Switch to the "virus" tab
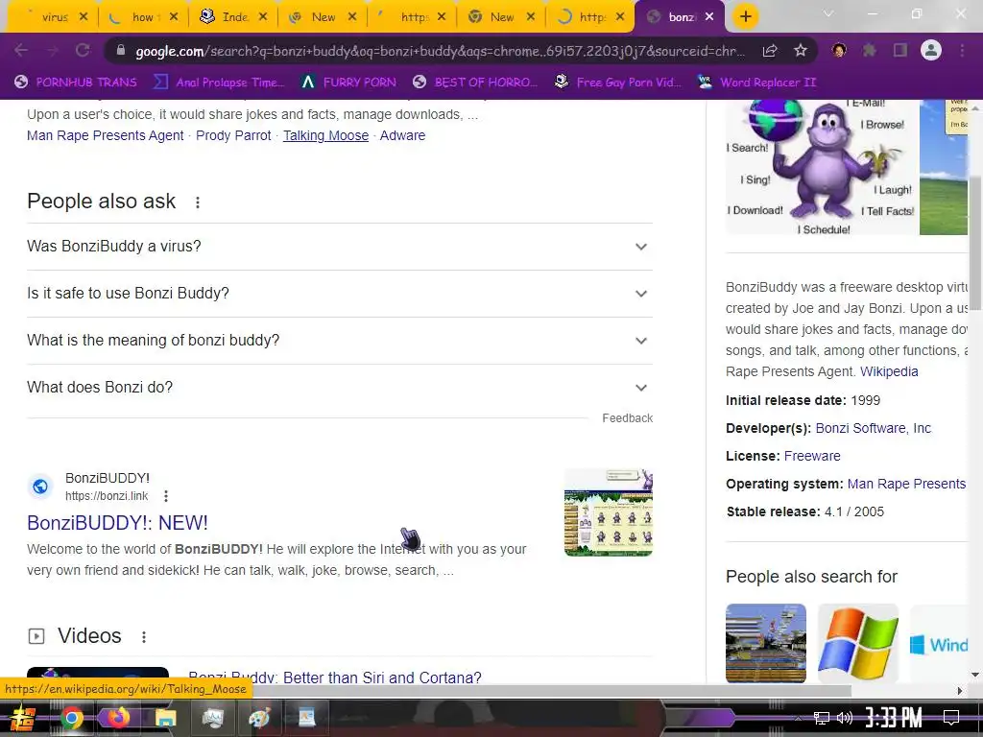 52,17
